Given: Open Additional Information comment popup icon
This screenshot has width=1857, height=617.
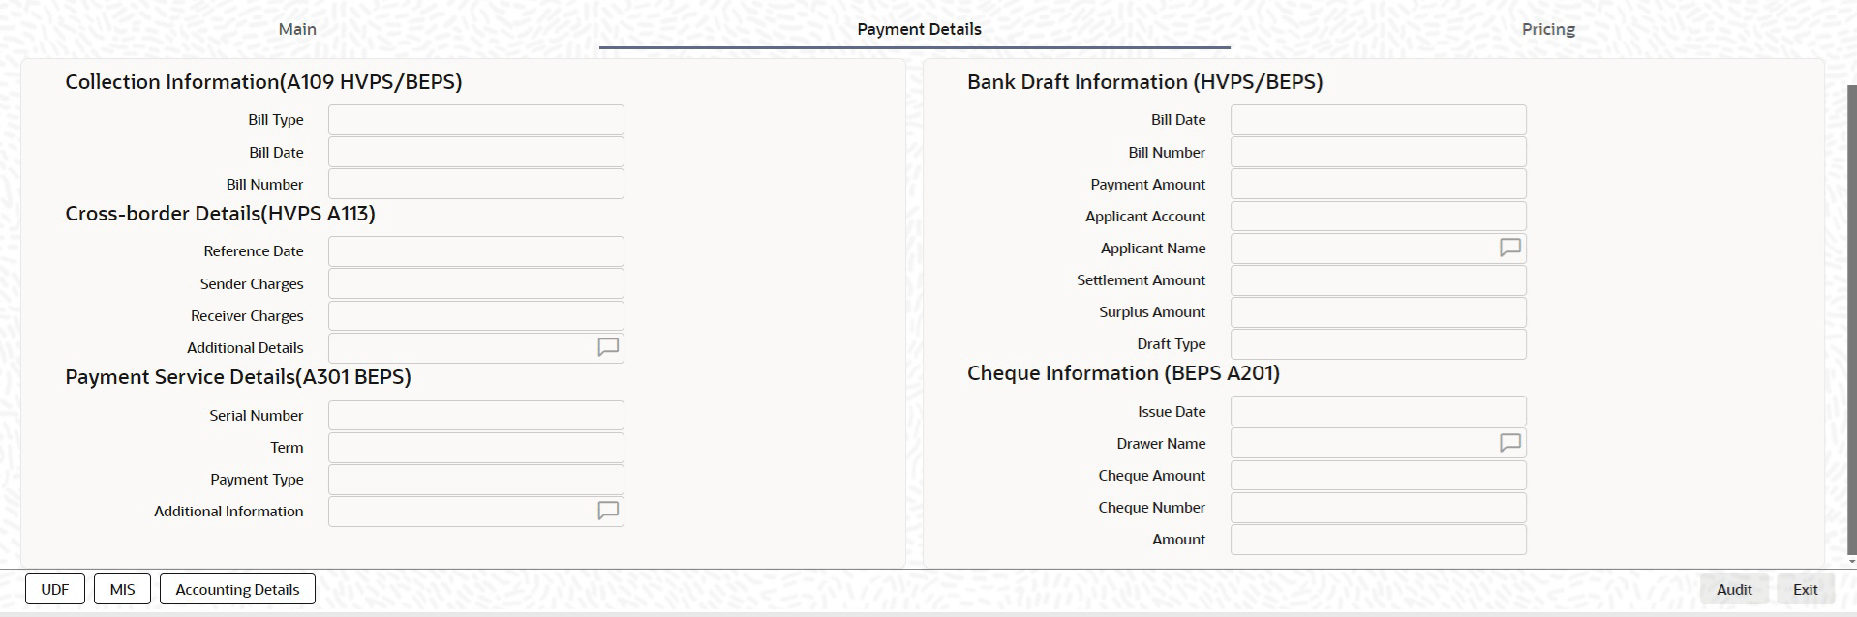Looking at the screenshot, I should tap(608, 511).
